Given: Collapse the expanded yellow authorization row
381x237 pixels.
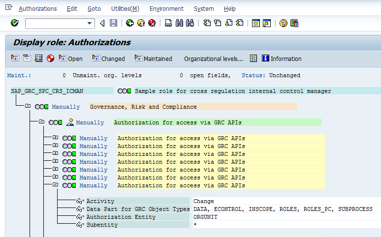Looking at the screenshot, I should [x=56, y=184].
